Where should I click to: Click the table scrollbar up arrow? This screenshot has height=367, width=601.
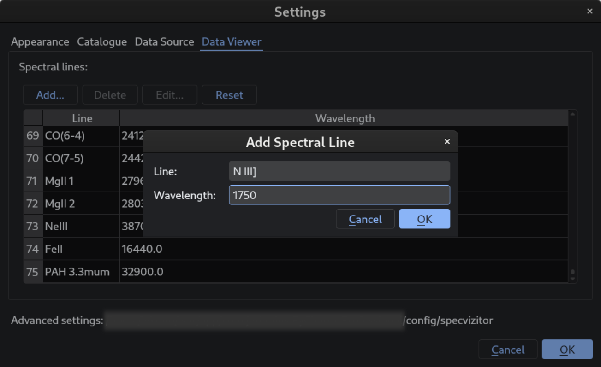click(573, 114)
